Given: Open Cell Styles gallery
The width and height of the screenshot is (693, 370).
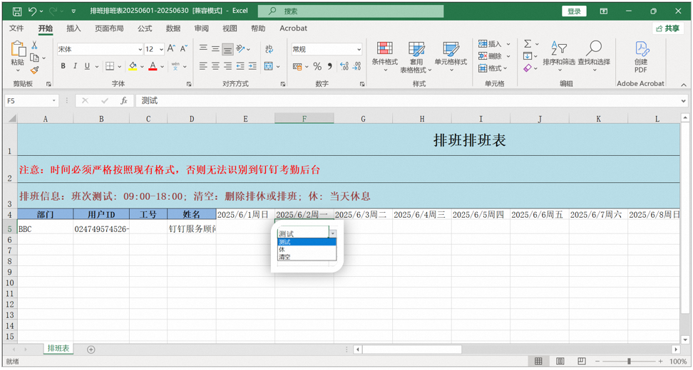Looking at the screenshot, I should [x=451, y=58].
